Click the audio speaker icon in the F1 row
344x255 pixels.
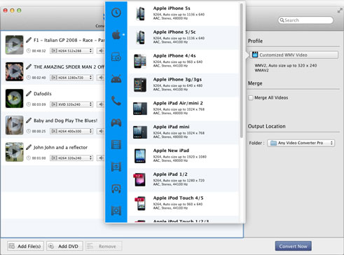coord(101,50)
